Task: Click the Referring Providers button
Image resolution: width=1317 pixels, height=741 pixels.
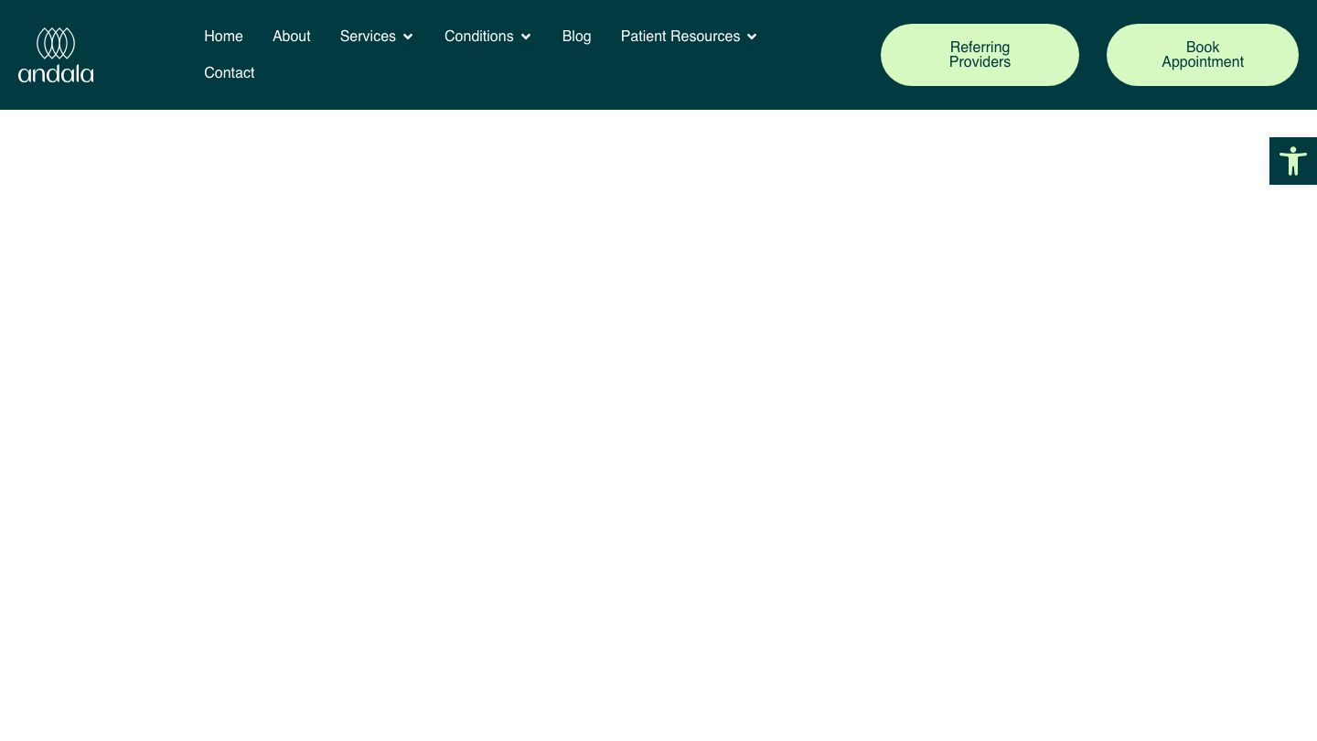Action: pos(980,55)
